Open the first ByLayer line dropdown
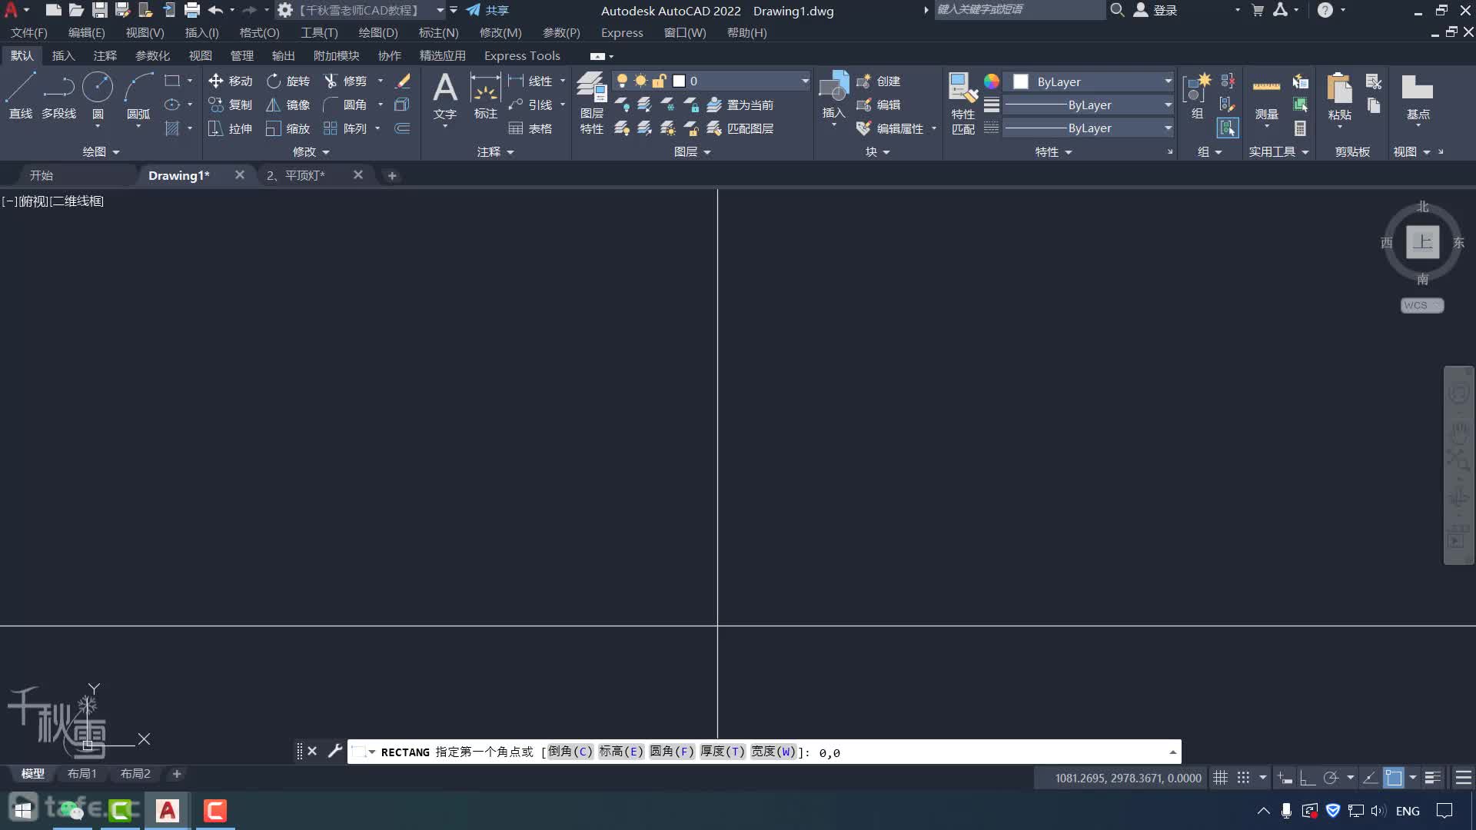Viewport: 1476px width, 830px height. pos(1168,105)
